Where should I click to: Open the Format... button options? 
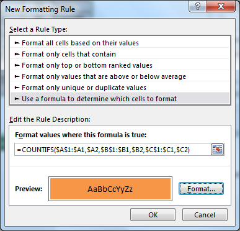pos(201,189)
